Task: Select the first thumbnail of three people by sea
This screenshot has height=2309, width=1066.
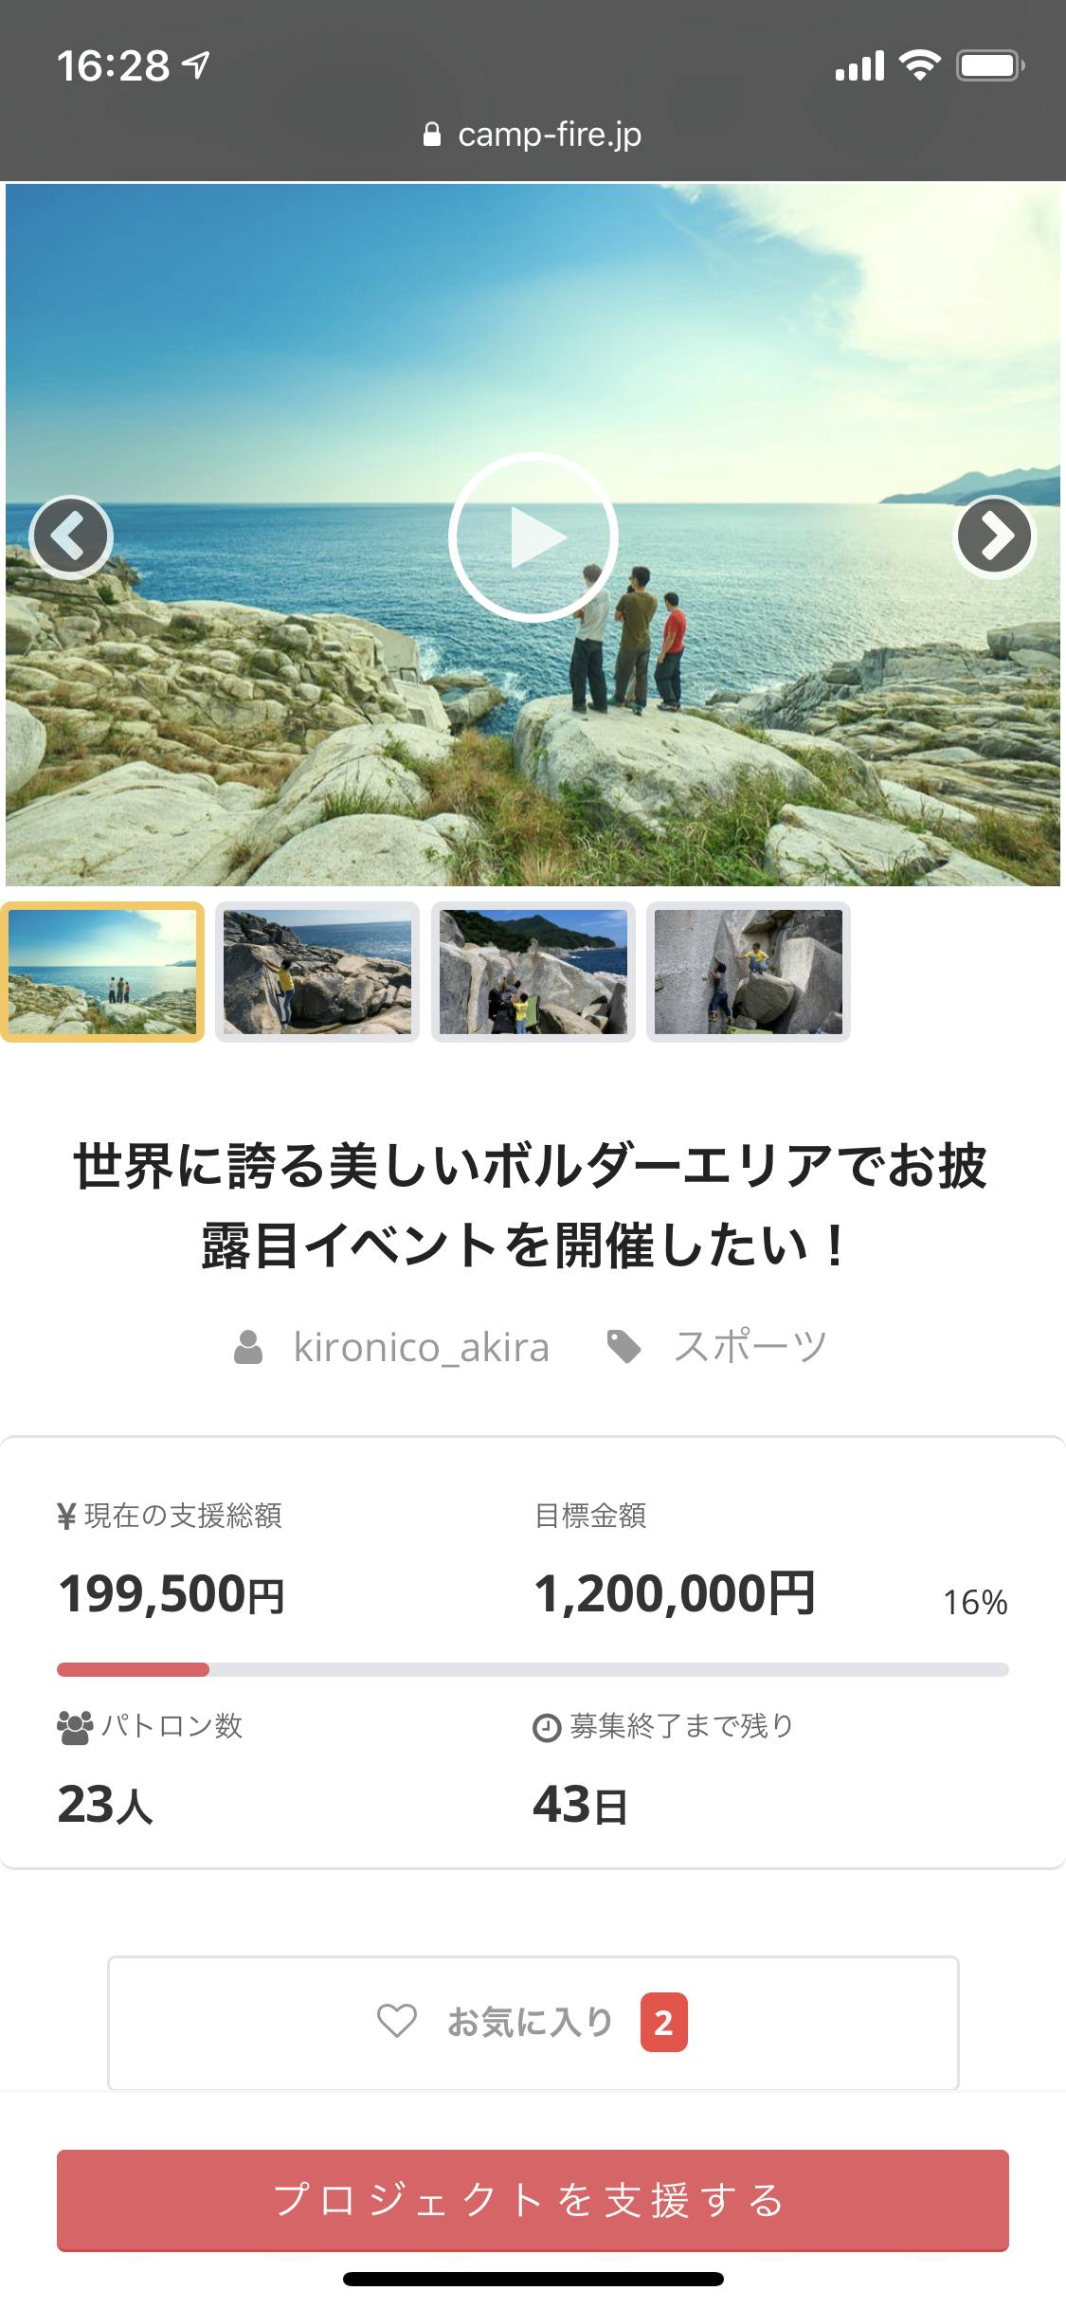Action: point(102,972)
